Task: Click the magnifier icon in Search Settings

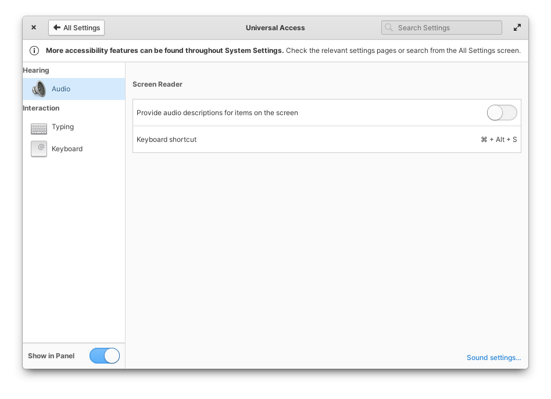Action: point(389,27)
